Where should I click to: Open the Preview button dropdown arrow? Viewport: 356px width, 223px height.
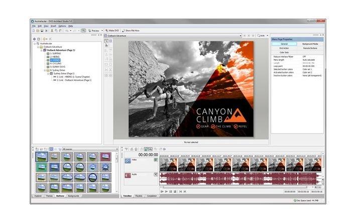tap(102, 31)
